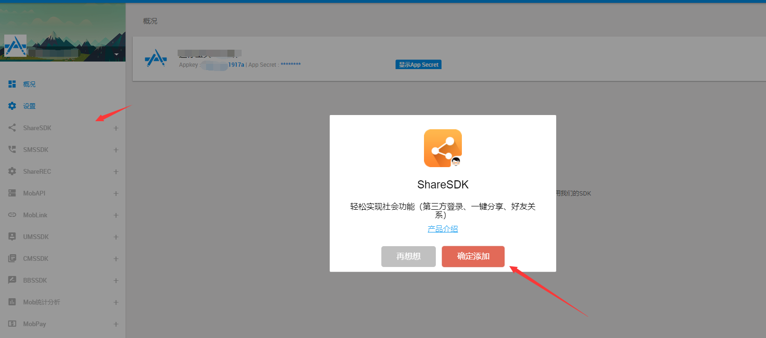Expand MobAPI with its plus button
This screenshot has width=766, height=338.
coord(116,194)
